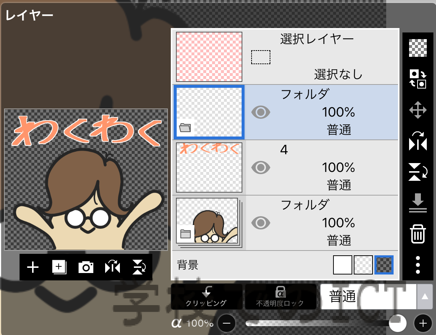Image resolution: width=436 pixels, height=335 pixels.
Task: Toggle 不透明度ロック (alpha lock)
Action: (x=280, y=297)
